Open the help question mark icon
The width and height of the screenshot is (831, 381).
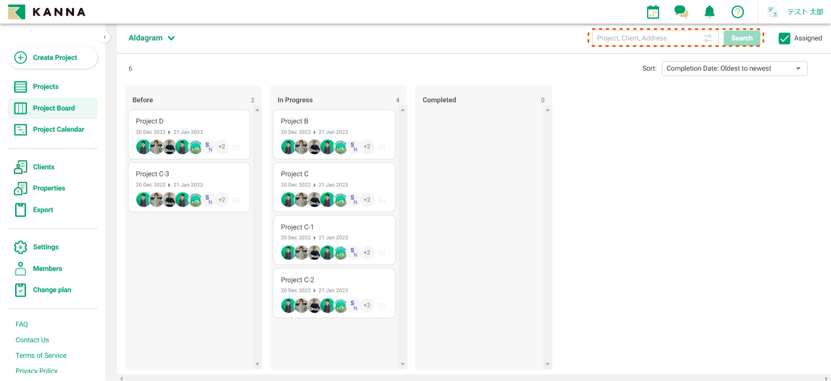pyautogui.click(x=738, y=12)
